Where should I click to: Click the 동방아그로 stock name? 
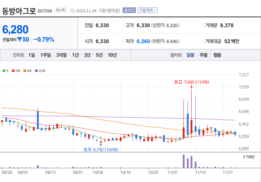19,11
